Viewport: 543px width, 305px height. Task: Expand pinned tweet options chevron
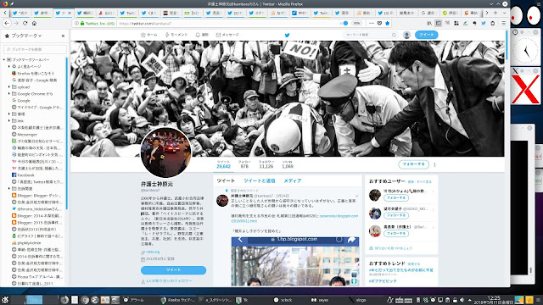tap(356, 196)
